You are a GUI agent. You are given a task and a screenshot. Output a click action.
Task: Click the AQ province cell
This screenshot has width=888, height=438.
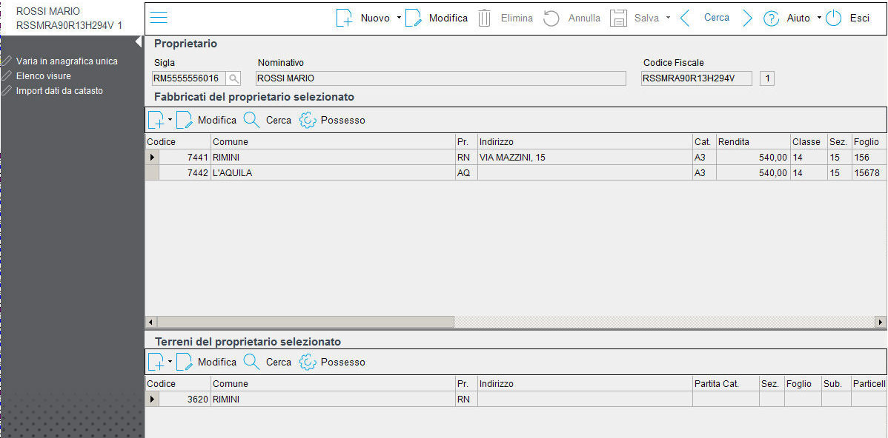467,173
